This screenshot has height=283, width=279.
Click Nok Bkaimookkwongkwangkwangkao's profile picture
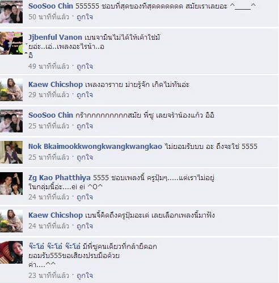click(11, 152)
